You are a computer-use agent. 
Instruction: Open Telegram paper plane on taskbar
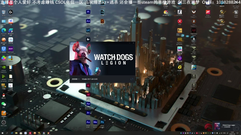pyautogui.click(x=12, y=133)
